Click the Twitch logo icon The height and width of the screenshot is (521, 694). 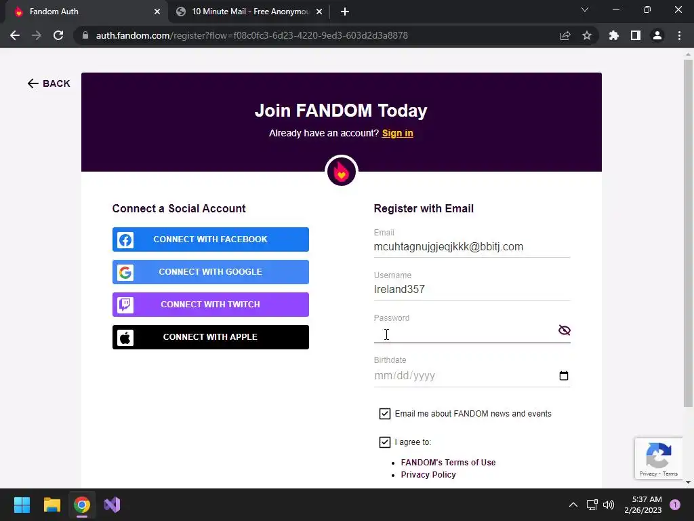(x=125, y=305)
